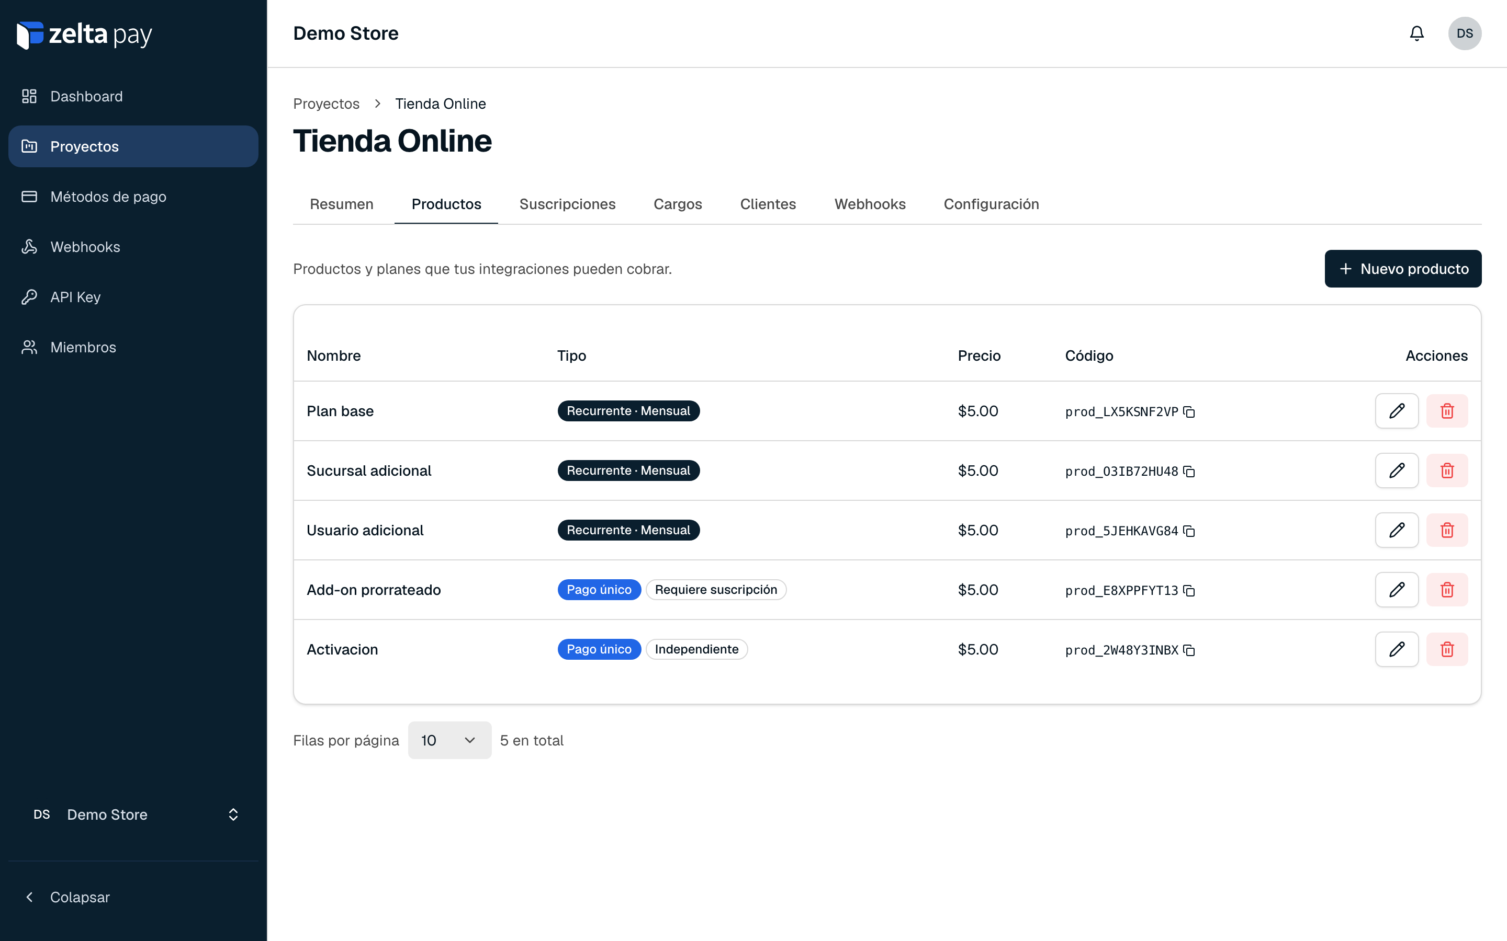Click the 5 en total label

[532, 741]
